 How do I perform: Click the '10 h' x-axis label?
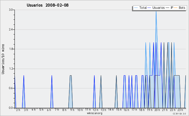pyautogui.click(x=80, y=110)
